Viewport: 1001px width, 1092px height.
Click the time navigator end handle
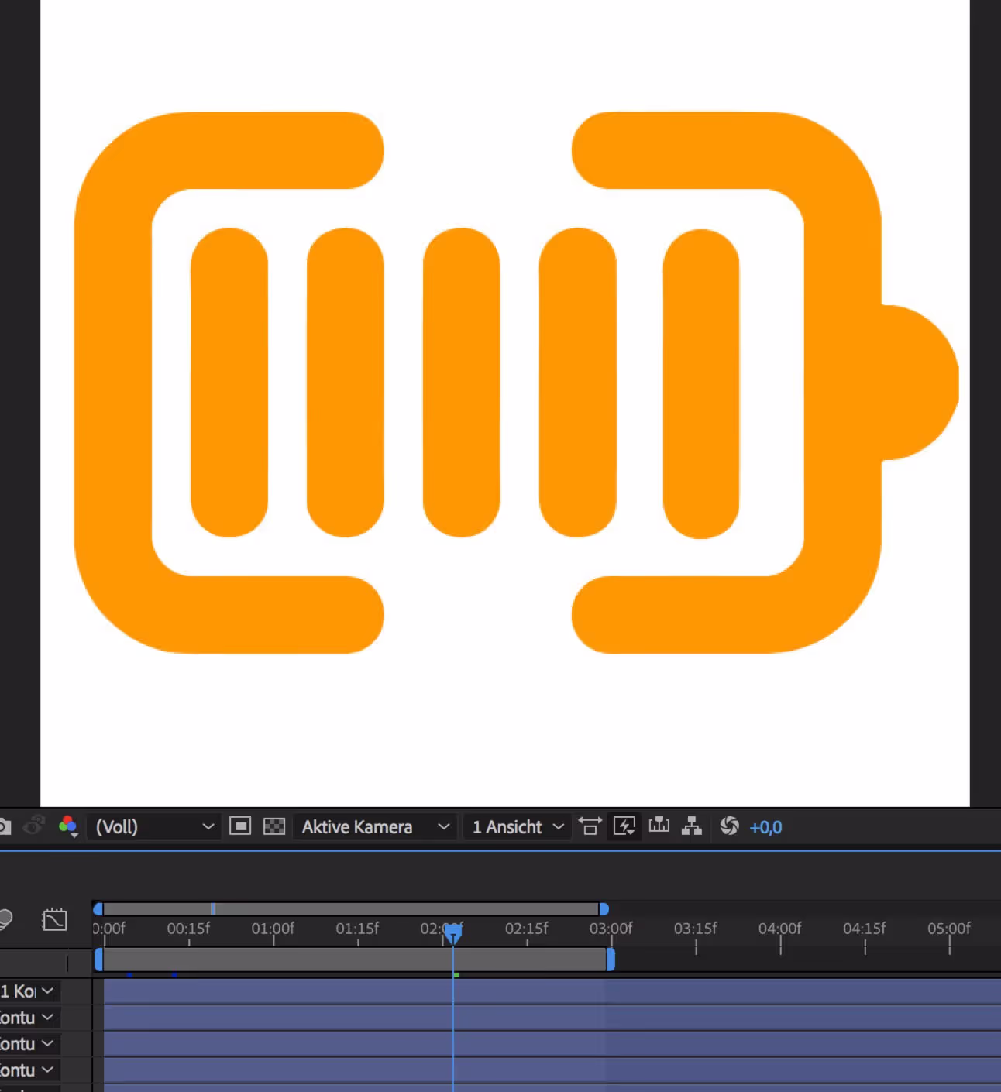click(604, 909)
